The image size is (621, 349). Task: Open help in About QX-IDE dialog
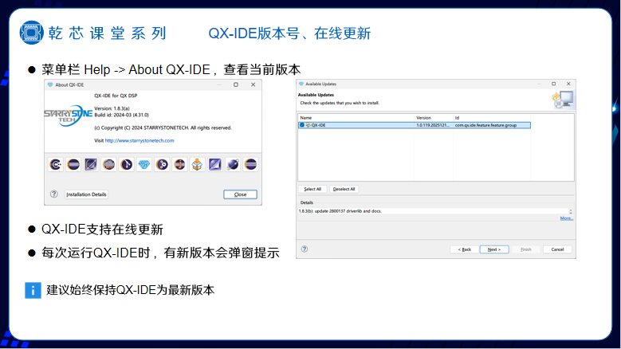click(54, 194)
